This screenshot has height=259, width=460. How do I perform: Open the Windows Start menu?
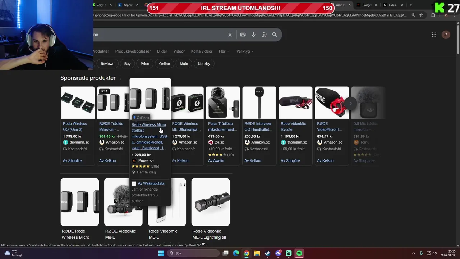161,253
